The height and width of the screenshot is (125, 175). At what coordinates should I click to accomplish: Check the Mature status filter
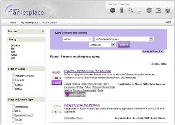(13, 80)
